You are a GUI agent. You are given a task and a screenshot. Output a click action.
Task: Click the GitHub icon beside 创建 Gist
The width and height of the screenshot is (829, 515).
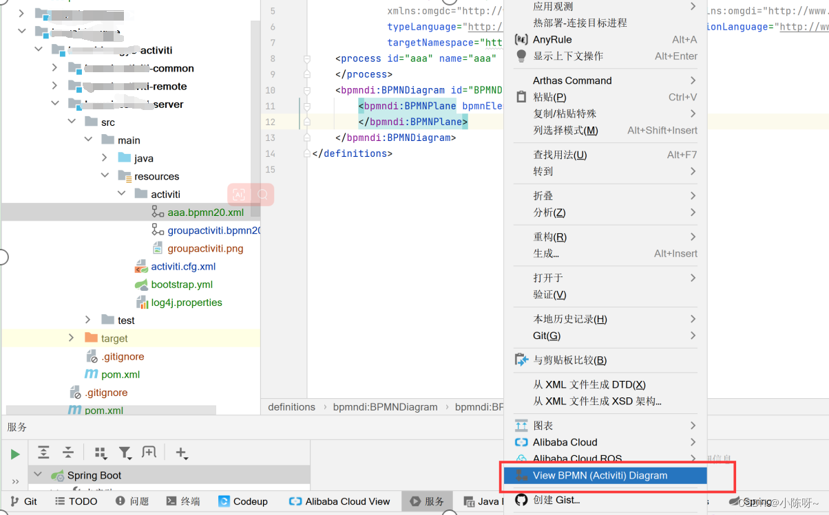tap(521, 500)
